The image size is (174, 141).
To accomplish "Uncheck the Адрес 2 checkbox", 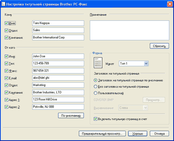I will pyautogui.click(x=6, y=107).
